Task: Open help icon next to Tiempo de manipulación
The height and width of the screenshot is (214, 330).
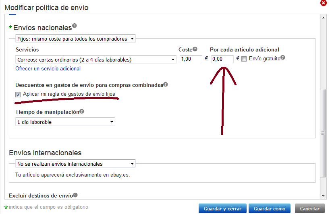Action: tap(82, 111)
